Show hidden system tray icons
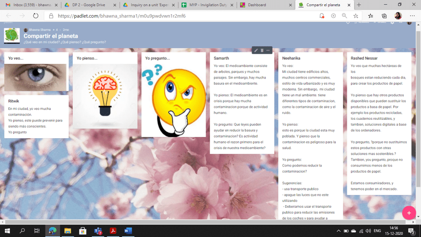 (x=338, y=231)
